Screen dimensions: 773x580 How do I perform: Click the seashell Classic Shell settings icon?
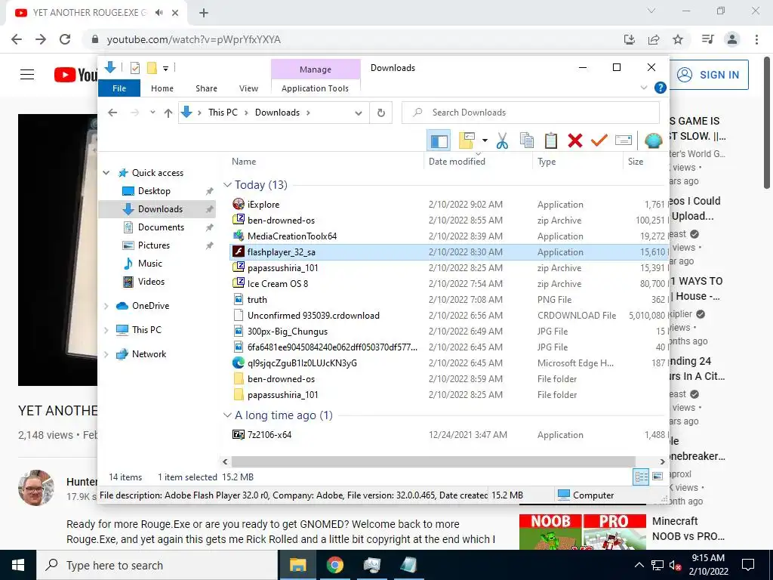[x=653, y=140]
